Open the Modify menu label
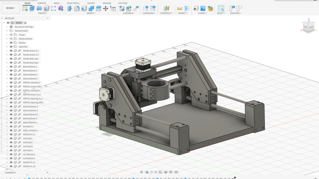Screen dimensions: 319x179 point(92,13)
